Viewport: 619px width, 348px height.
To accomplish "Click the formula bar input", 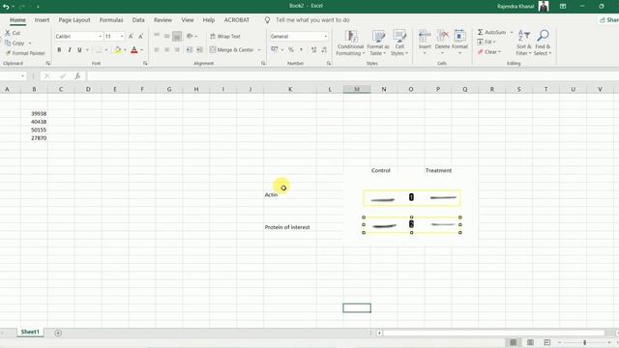I will (351, 76).
